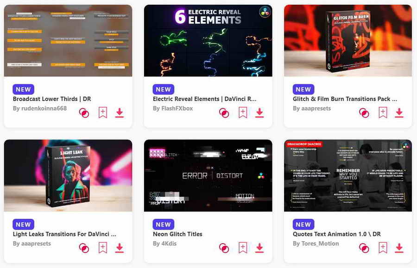Open the Neon Glitch Titles title link
The image size is (417, 268).
177,234
